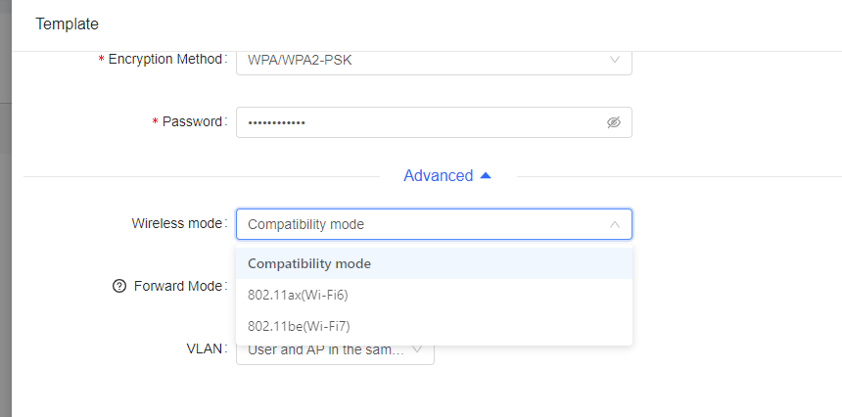
Task: Click the Forward Mode help question-mark icon
Action: (118, 286)
